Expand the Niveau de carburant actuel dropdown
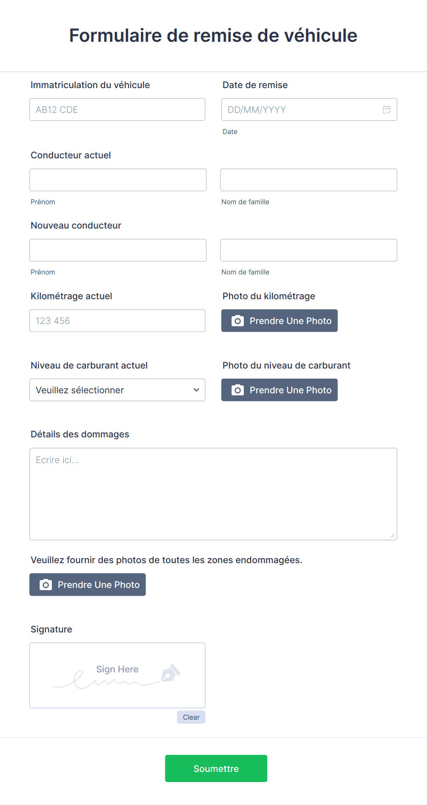 pos(118,390)
